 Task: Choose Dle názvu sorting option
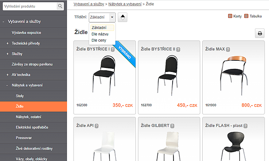click(100, 34)
